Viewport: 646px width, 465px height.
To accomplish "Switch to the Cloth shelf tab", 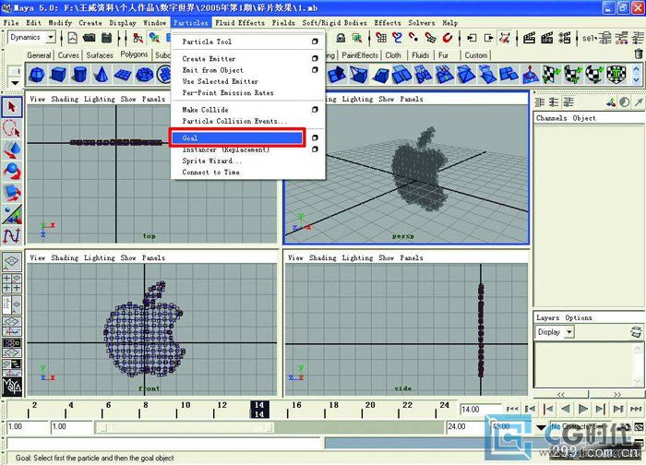I will (x=393, y=55).
